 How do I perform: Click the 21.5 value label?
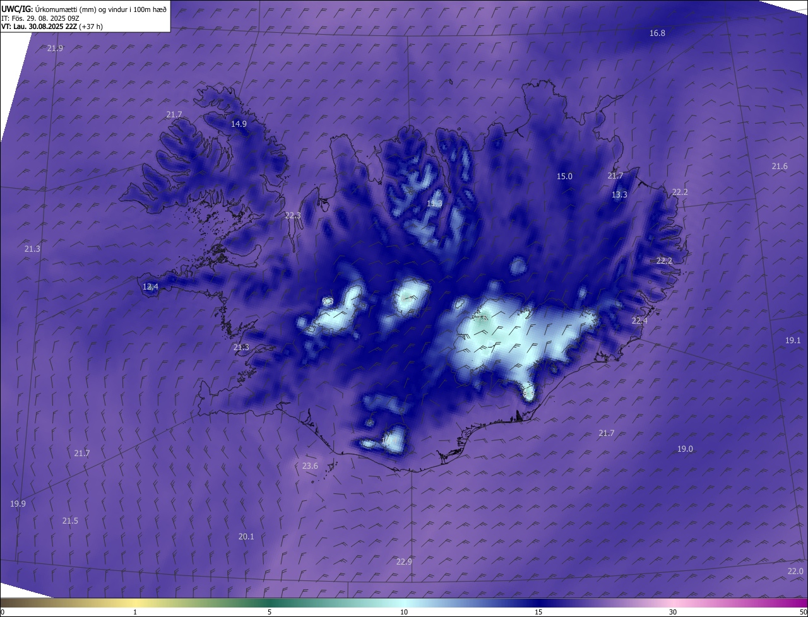70,520
